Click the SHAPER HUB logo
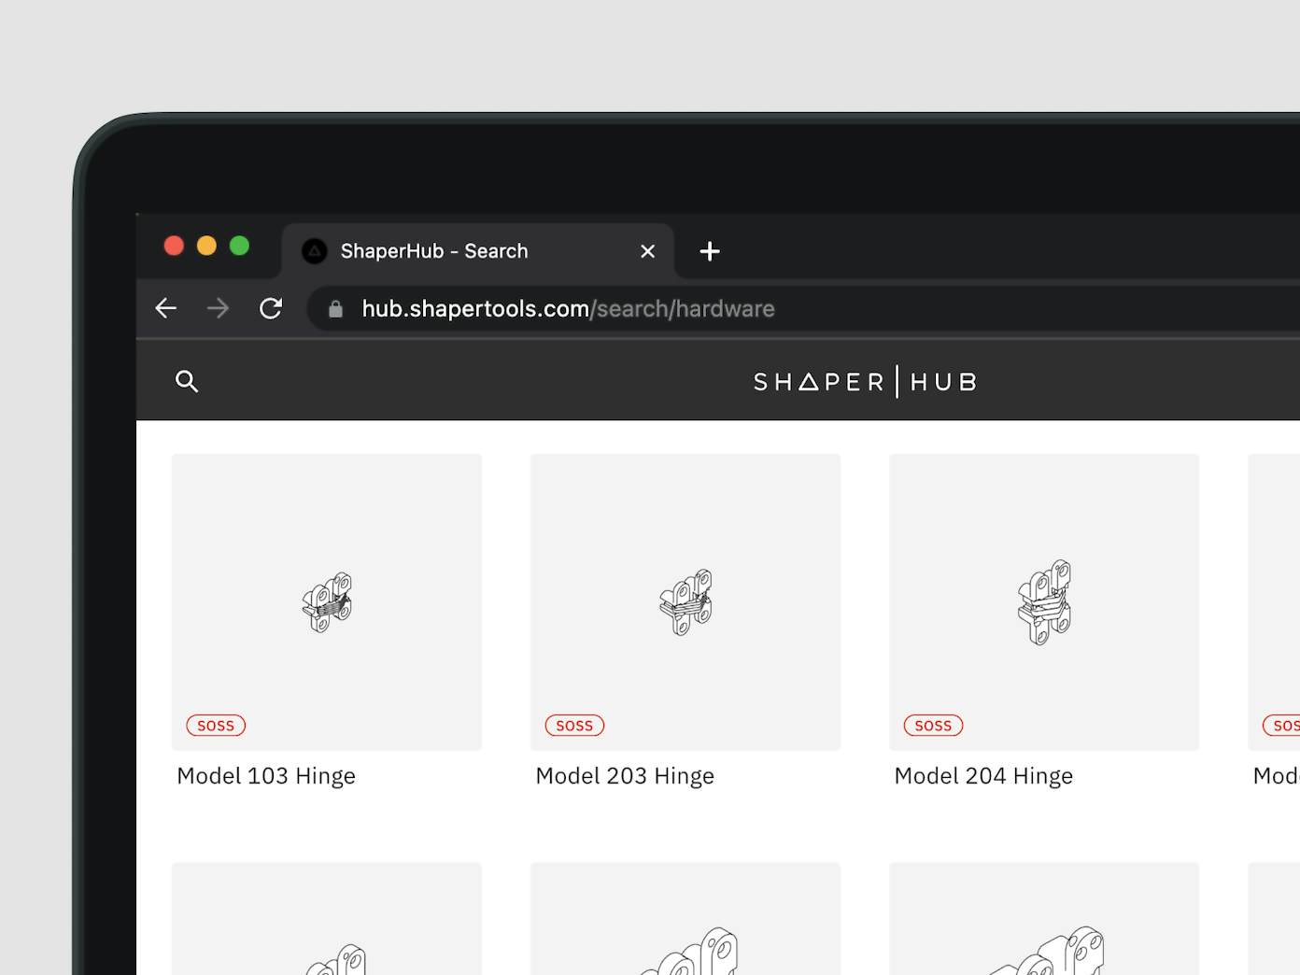Image resolution: width=1300 pixels, height=975 pixels. pyautogui.click(x=865, y=382)
